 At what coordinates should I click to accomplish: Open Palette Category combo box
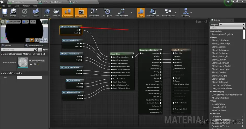click(232, 25)
